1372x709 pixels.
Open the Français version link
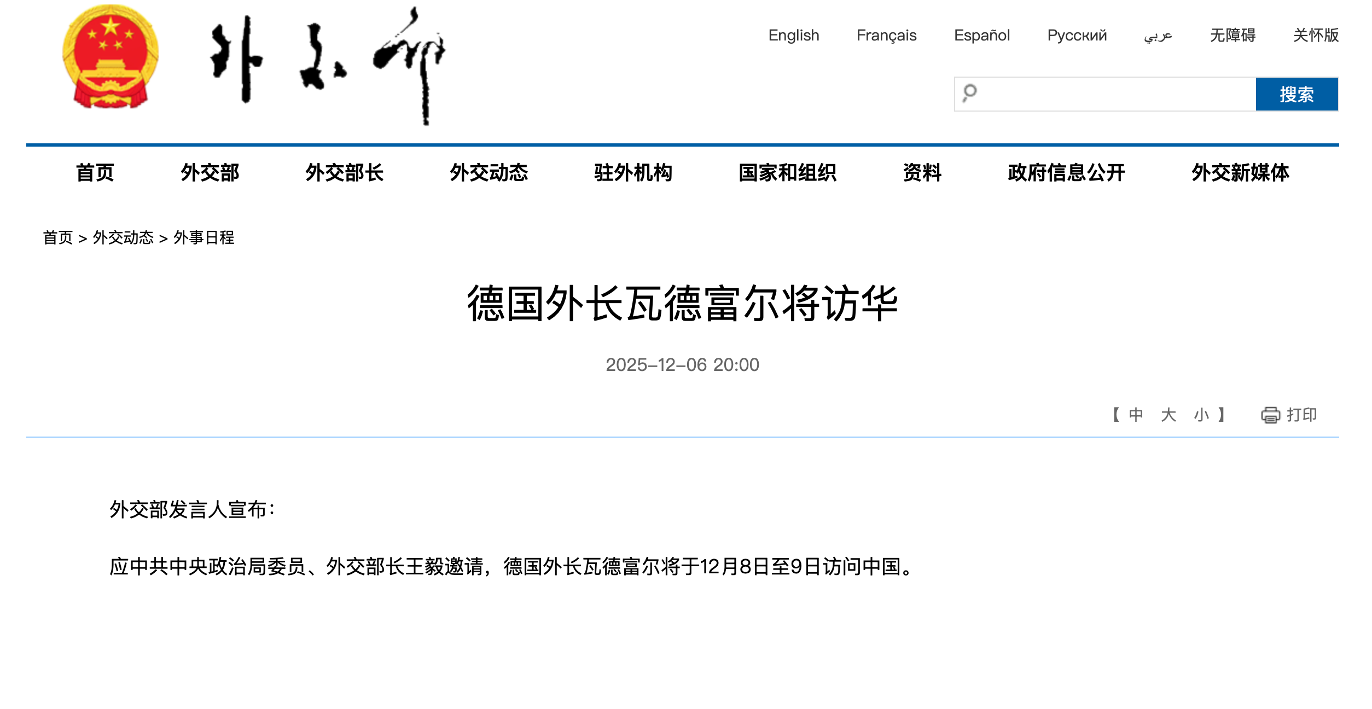click(x=886, y=36)
